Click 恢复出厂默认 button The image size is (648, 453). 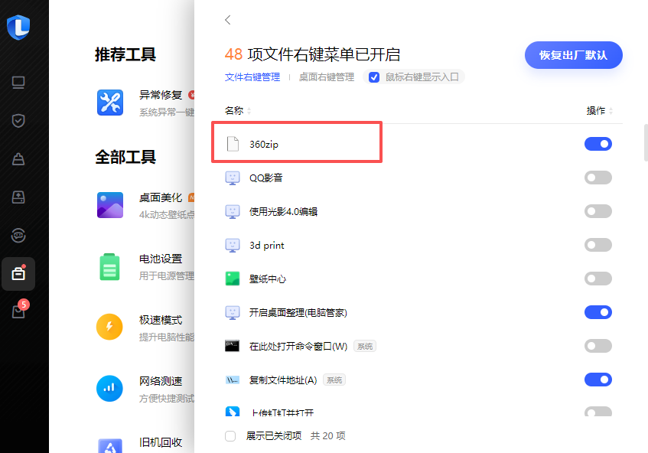[x=573, y=55]
